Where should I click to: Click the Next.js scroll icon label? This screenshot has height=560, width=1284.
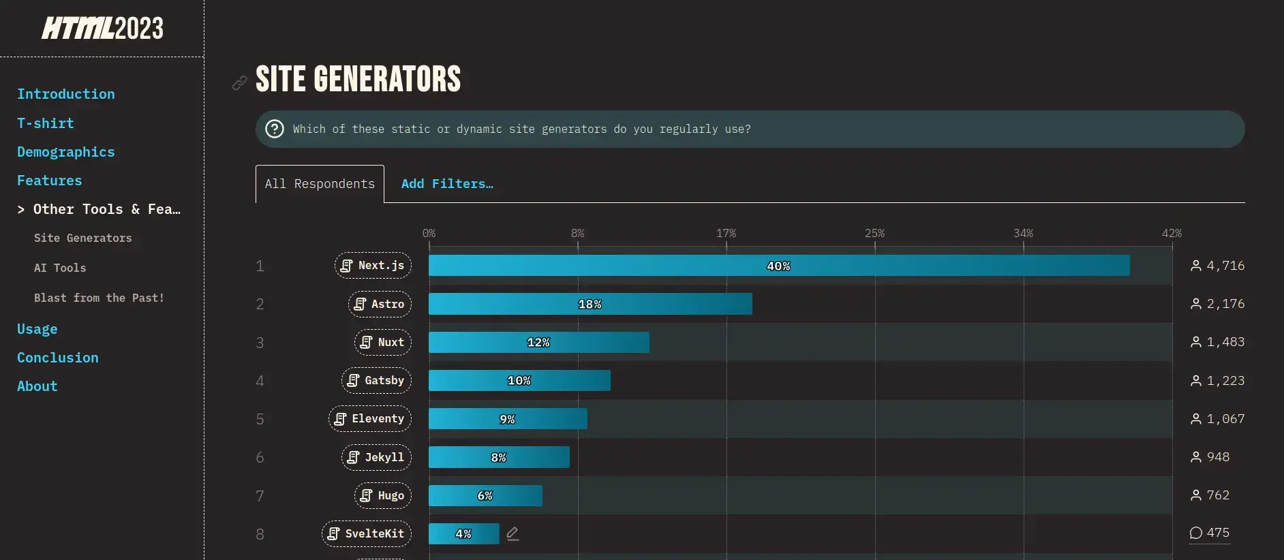tap(346, 266)
